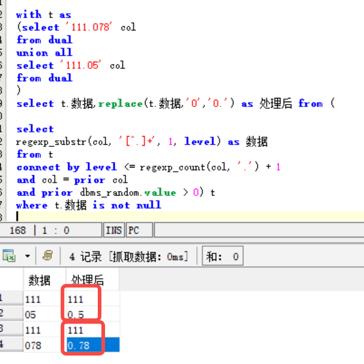Click the string '111.078' in the editor
Image resolution: width=364 pixels, height=364 pixels.
pos(90,27)
